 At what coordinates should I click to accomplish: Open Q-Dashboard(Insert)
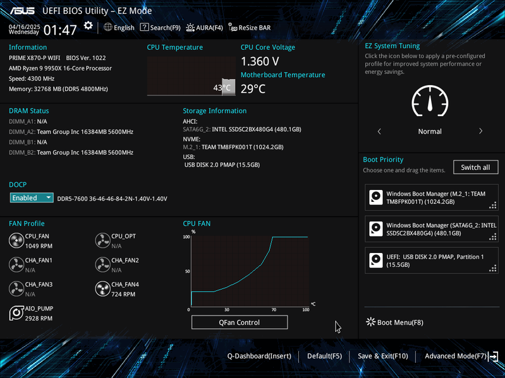(x=259, y=356)
